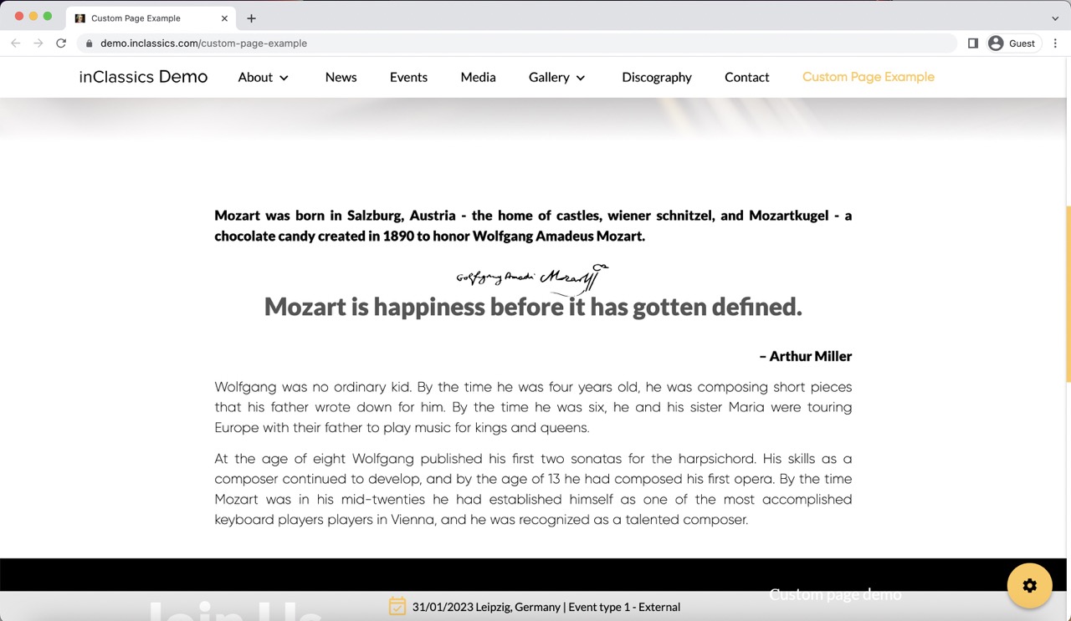Open a new tab with the plus button
The image size is (1071, 621).
pyautogui.click(x=251, y=18)
